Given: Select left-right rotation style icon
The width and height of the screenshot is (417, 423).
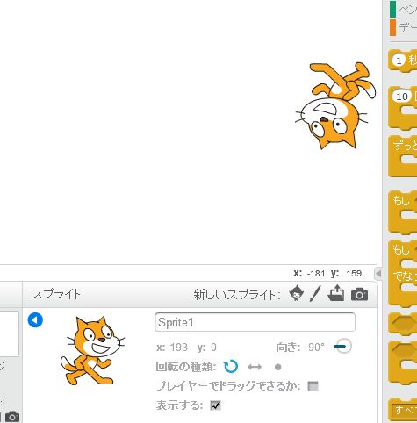Looking at the screenshot, I should [255, 367].
